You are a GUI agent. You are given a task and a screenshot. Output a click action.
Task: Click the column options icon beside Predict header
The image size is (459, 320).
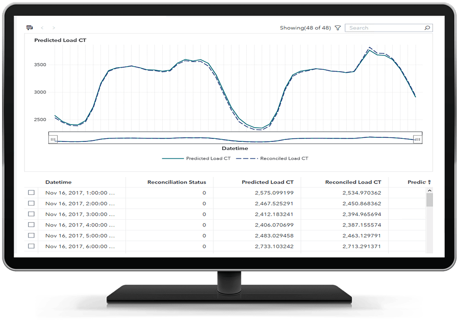click(x=429, y=182)
